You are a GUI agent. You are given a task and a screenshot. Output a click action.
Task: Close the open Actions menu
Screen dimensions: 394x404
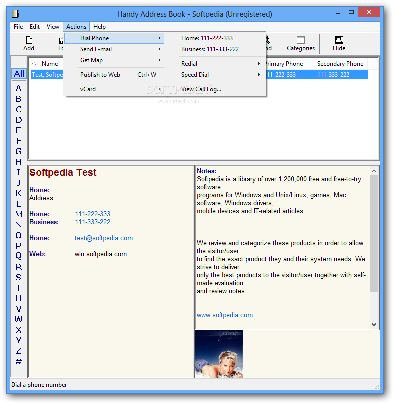76,27
